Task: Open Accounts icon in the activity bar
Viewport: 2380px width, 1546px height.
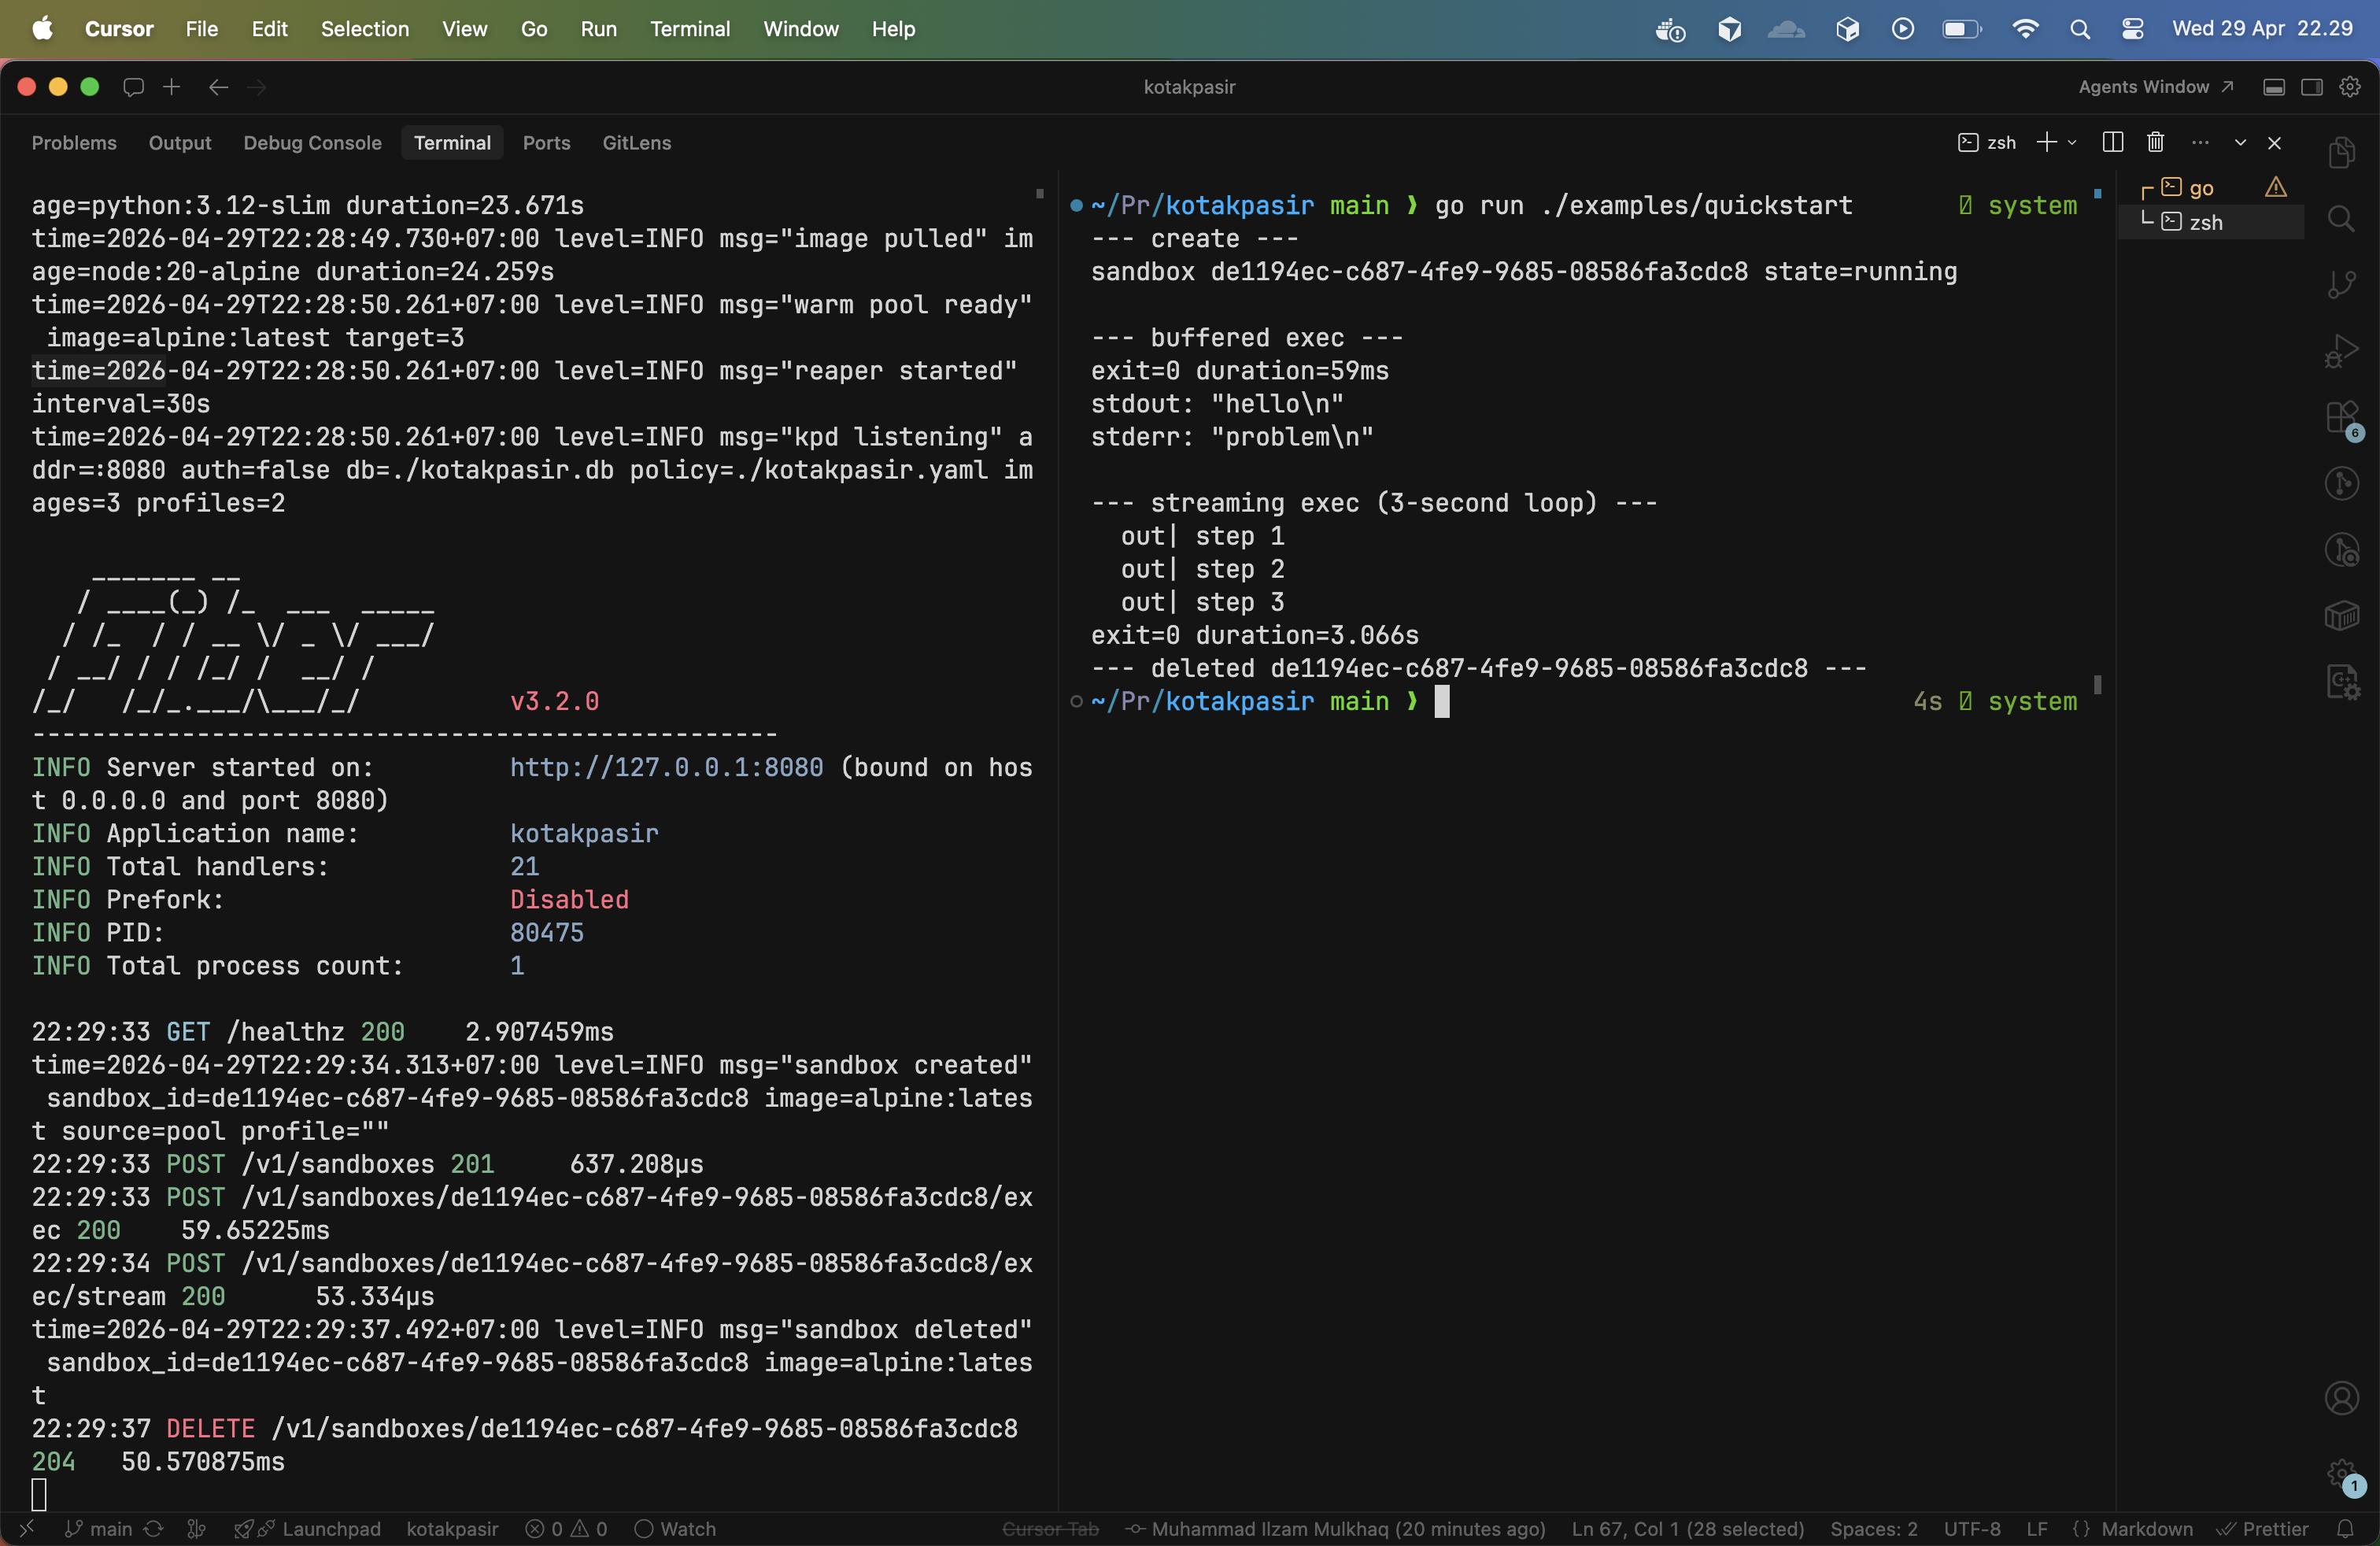Action: [x=2341, y=1397]
